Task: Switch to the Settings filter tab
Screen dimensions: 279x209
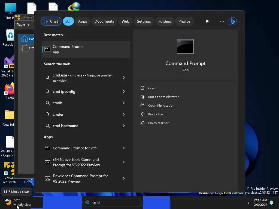Action: click(x=144, y=21)
